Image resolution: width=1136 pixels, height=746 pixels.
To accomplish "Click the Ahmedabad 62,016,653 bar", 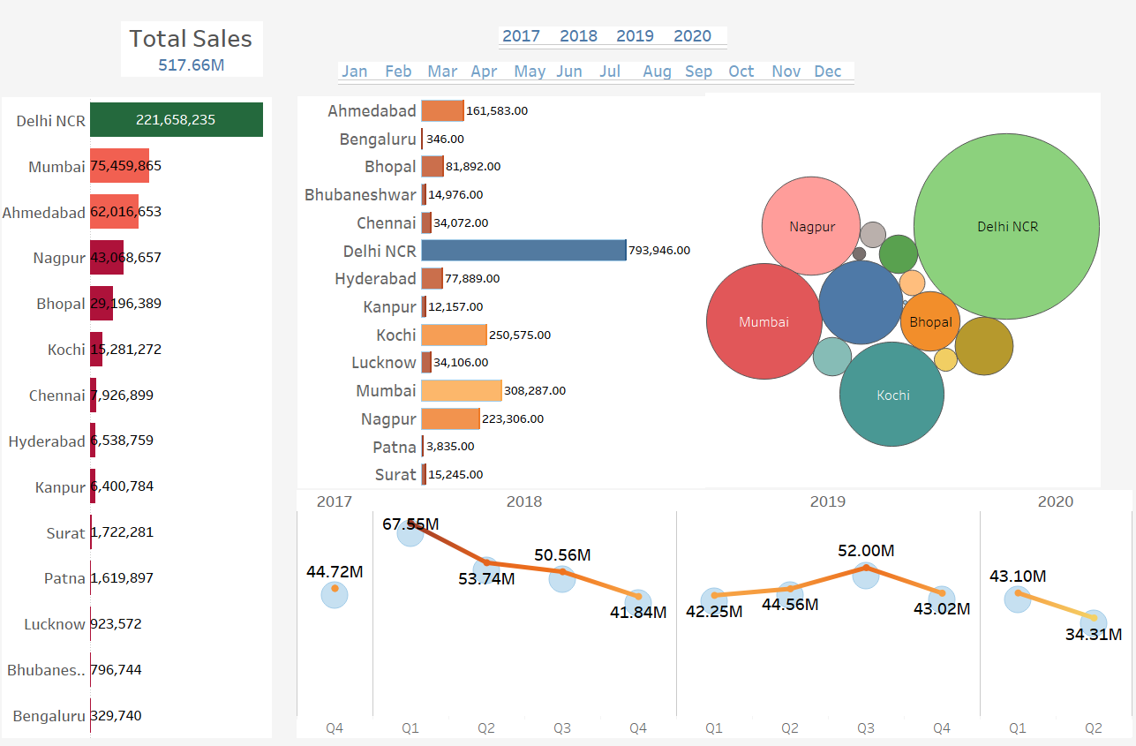I will 114,212.
